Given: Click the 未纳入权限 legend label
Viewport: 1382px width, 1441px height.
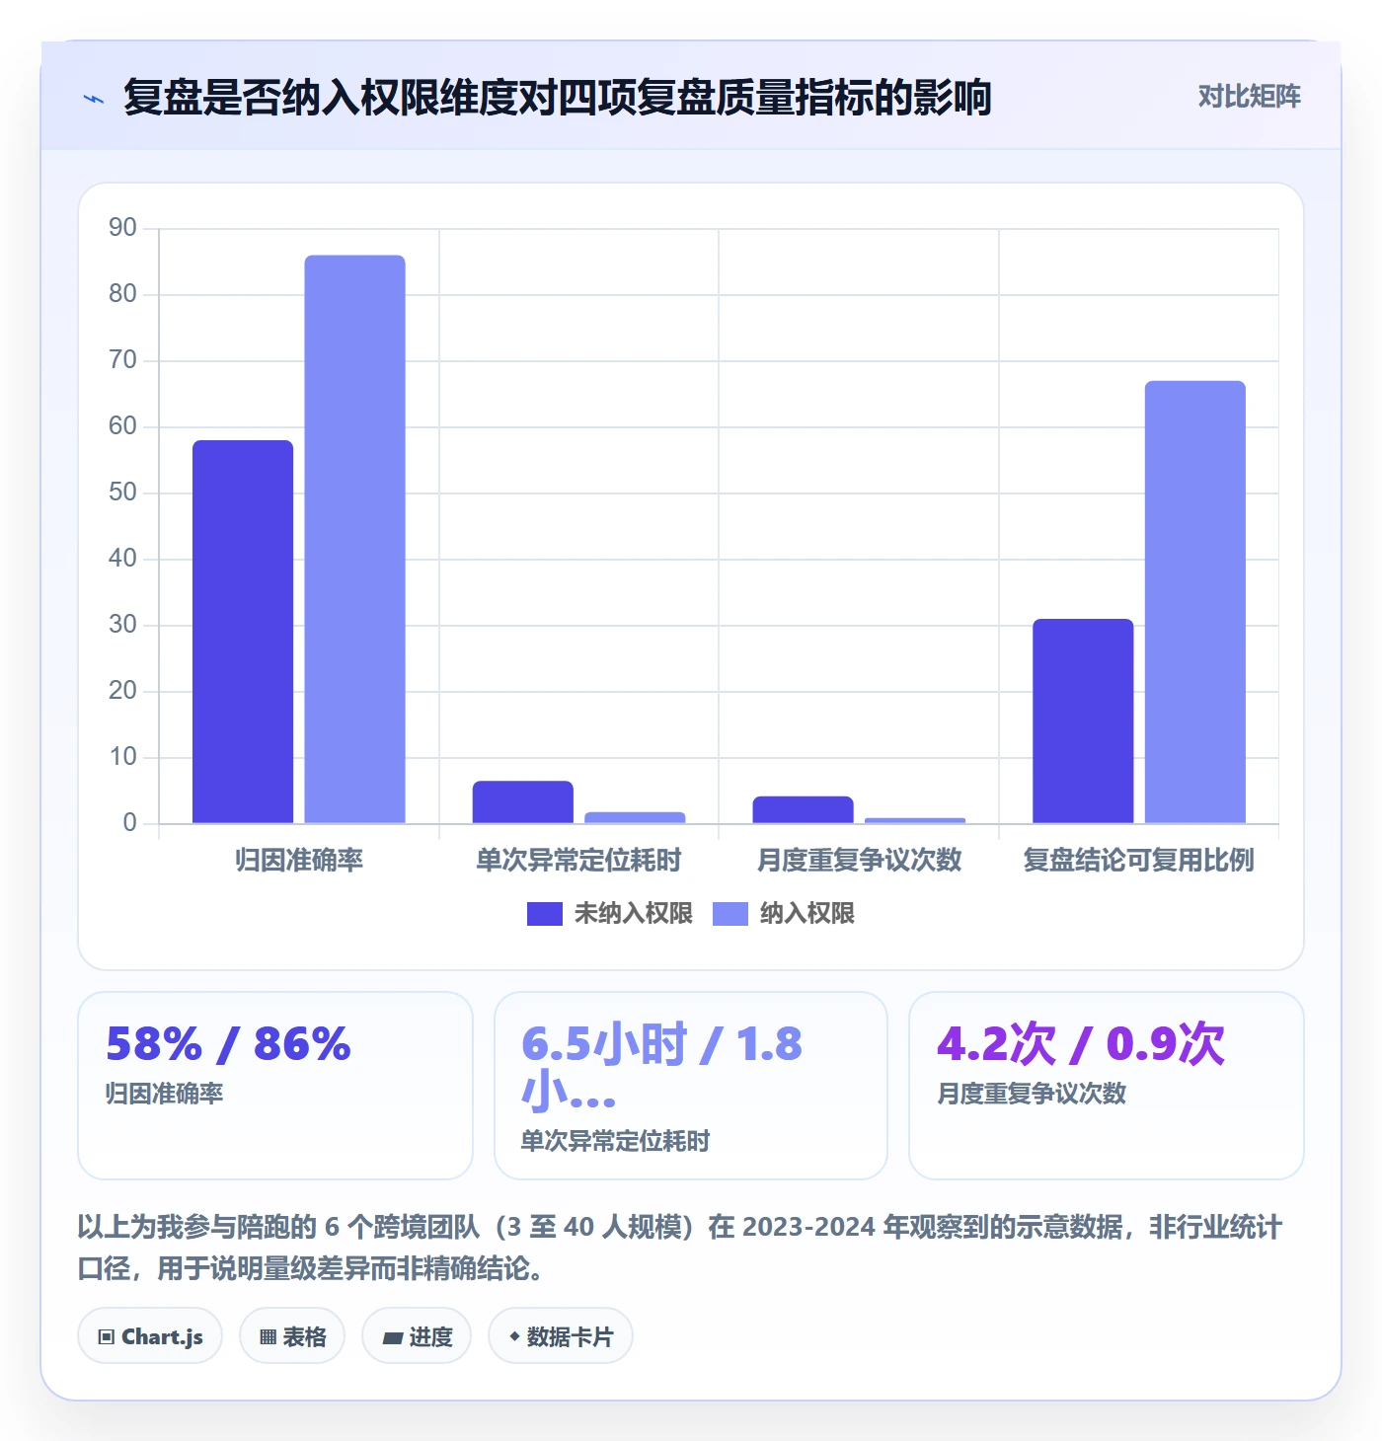Looking at the screenshot, I should point(634,914).
